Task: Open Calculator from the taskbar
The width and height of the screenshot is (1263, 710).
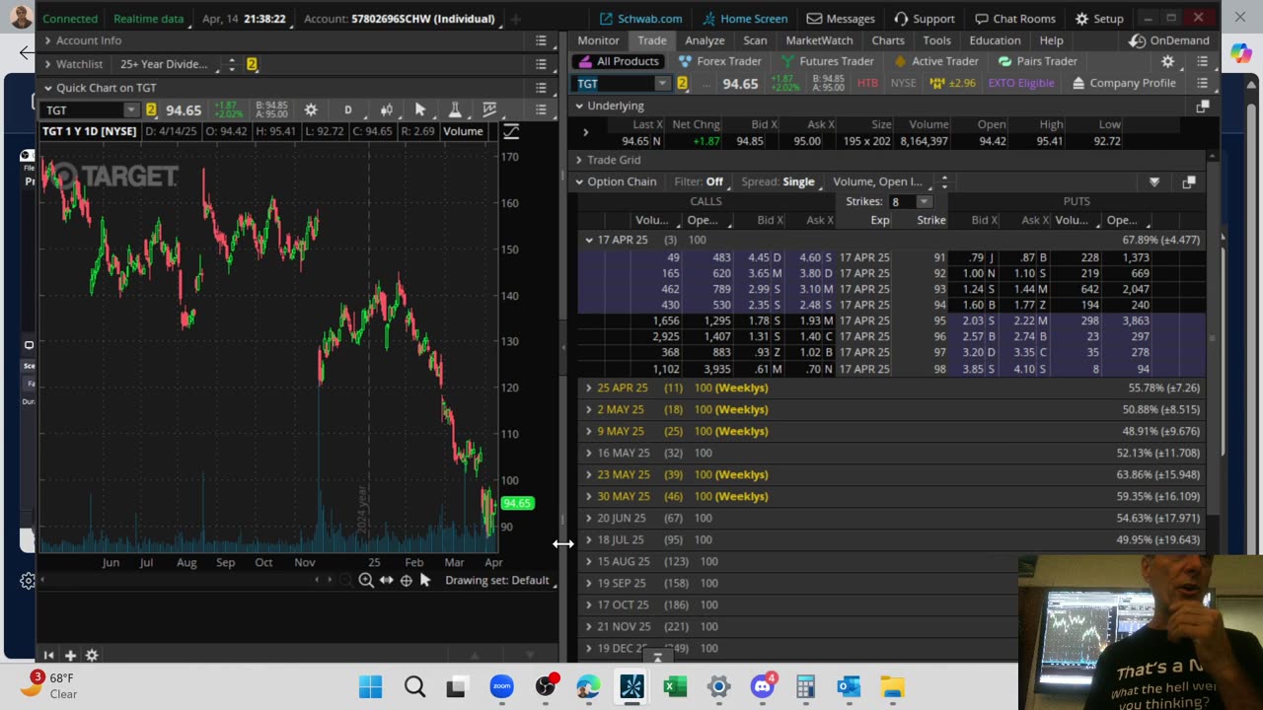Action: [x=805, y=686]
